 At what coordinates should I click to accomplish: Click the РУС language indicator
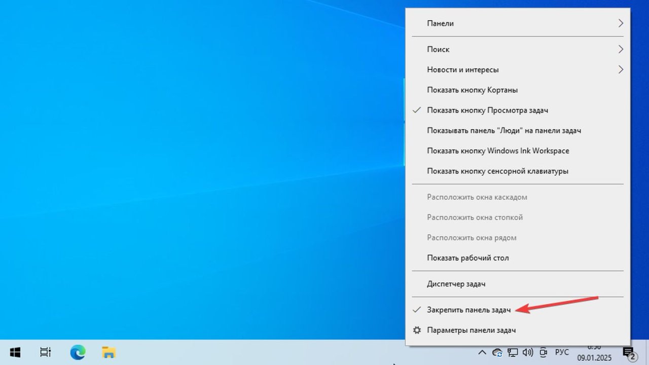(x=562, y=352)
